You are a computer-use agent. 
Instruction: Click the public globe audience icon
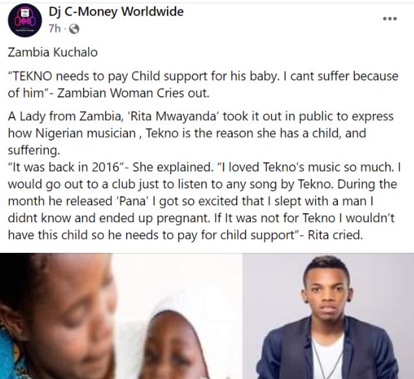[73, 29]
